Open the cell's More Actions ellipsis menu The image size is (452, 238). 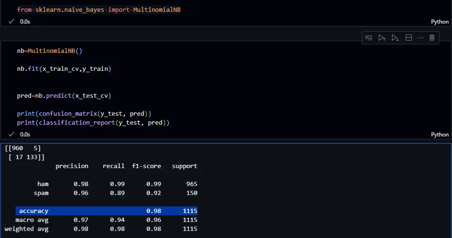point(420,38)
